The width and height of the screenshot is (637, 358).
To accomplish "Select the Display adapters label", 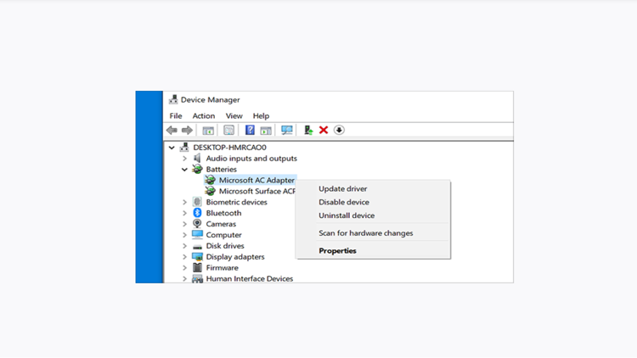I will 235,257.
